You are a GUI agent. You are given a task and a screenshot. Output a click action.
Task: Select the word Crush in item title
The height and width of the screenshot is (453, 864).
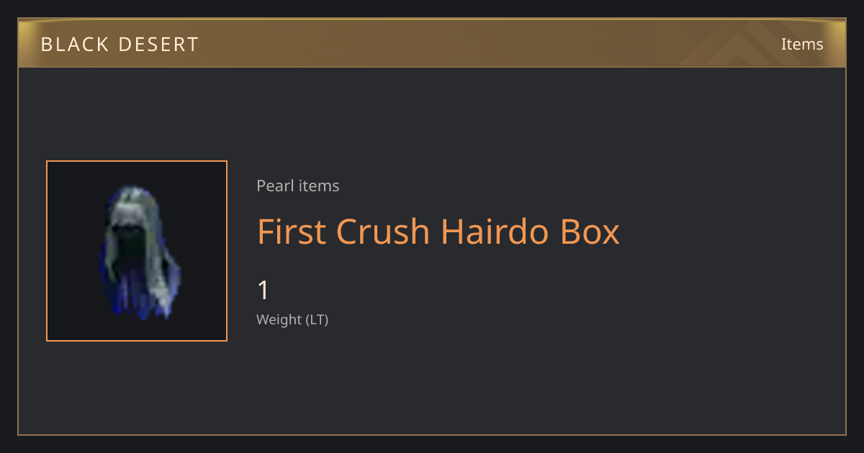pyautogui.click(x=382, y=232)
